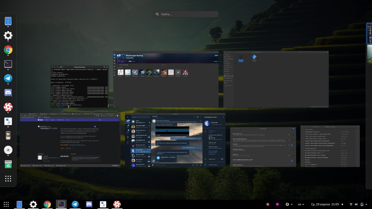Select the Lollypop 'Blackmagik Blazing' window thumbnail

point(166,79)
